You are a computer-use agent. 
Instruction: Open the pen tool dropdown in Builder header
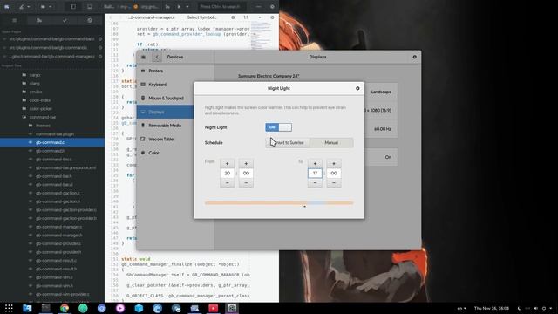pyautogui.click(x=24, y=6)
